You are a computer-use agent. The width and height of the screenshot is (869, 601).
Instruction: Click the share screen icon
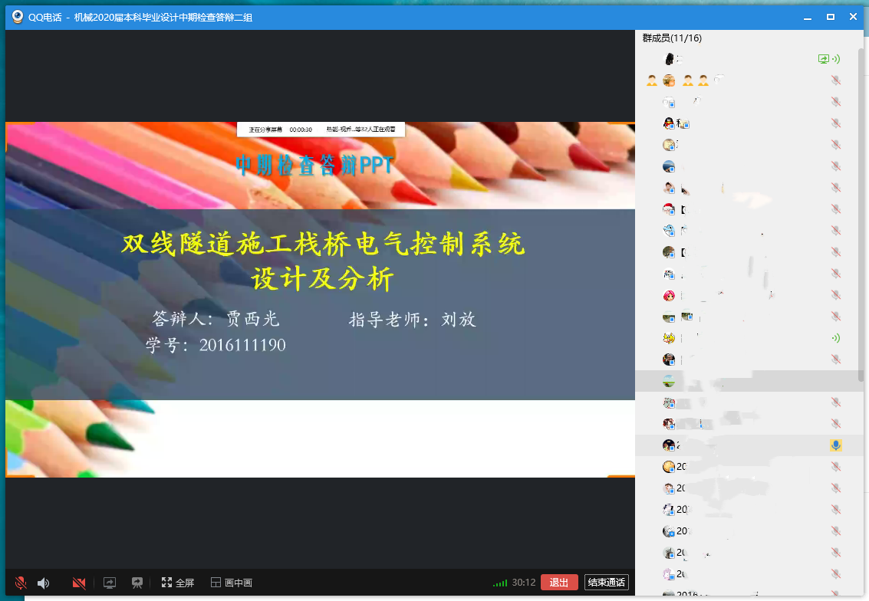click(109, 583)
